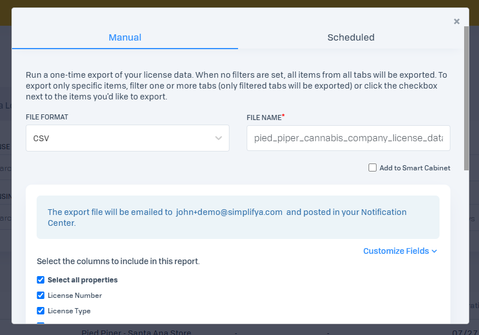
Task: Untick the License Number checkbox
Action: pyautogui.click(x=41, y=296)
